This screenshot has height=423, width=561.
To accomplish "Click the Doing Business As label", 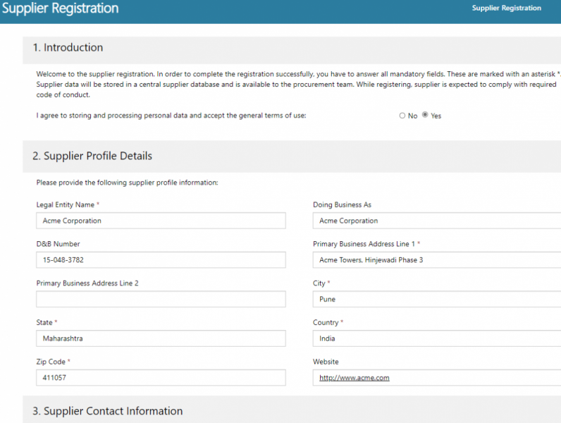I will click(x=342, y=204).
